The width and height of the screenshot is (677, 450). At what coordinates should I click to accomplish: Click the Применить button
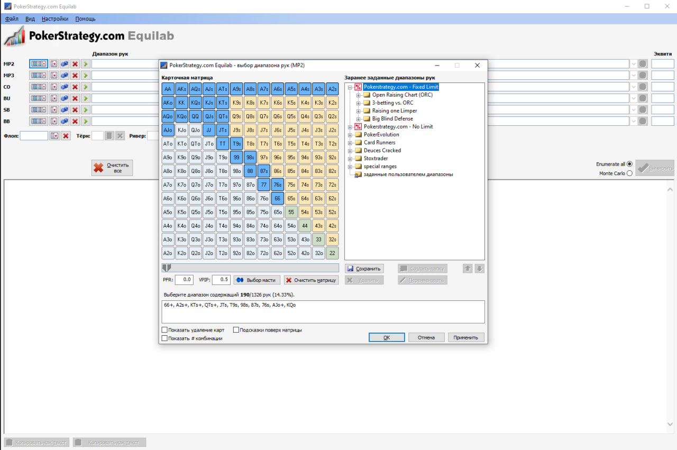tap(466, 337)
